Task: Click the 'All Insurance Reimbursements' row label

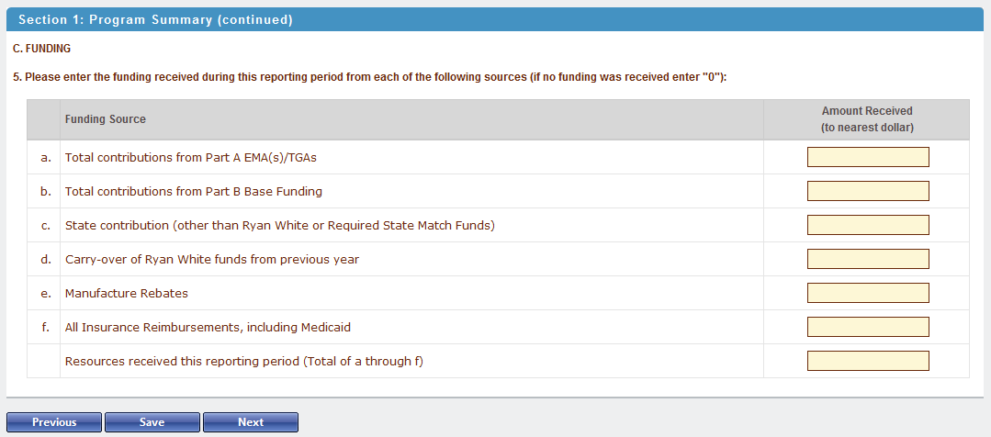Action: 208,328
